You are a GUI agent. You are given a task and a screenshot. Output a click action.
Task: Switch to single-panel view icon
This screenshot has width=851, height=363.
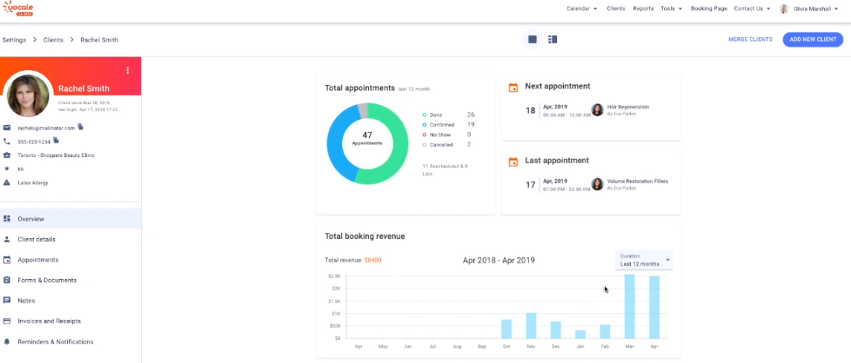coord(533,39)
